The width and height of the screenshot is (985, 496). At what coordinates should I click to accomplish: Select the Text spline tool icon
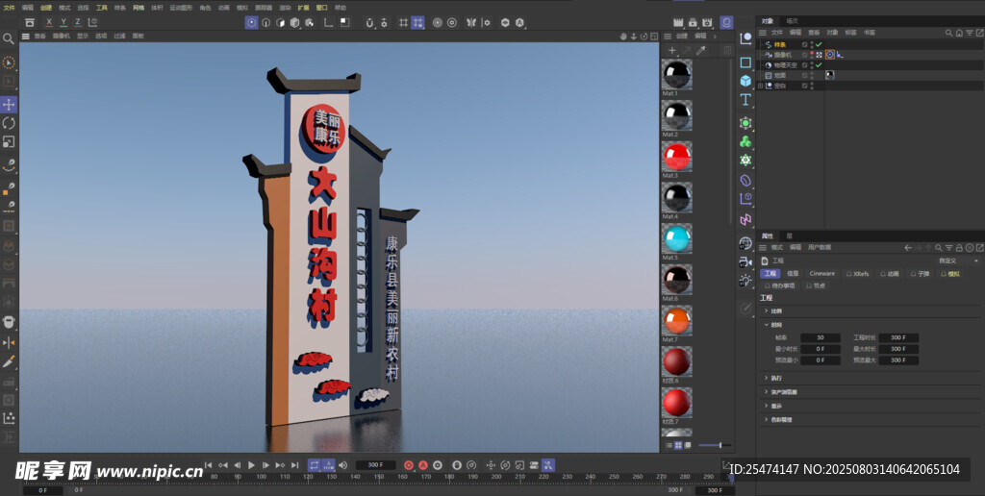tap(745, 100)
